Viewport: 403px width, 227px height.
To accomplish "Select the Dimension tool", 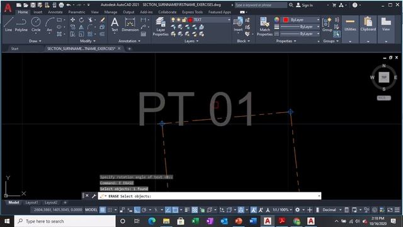I will point(130,25).
